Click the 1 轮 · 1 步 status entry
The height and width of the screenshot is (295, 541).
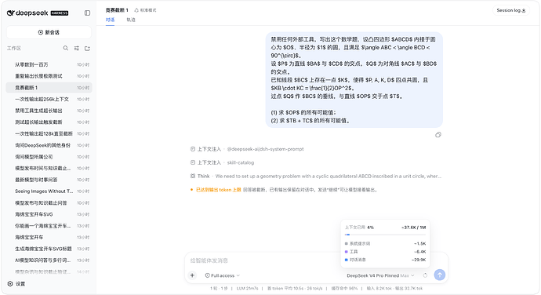point(219,288)
